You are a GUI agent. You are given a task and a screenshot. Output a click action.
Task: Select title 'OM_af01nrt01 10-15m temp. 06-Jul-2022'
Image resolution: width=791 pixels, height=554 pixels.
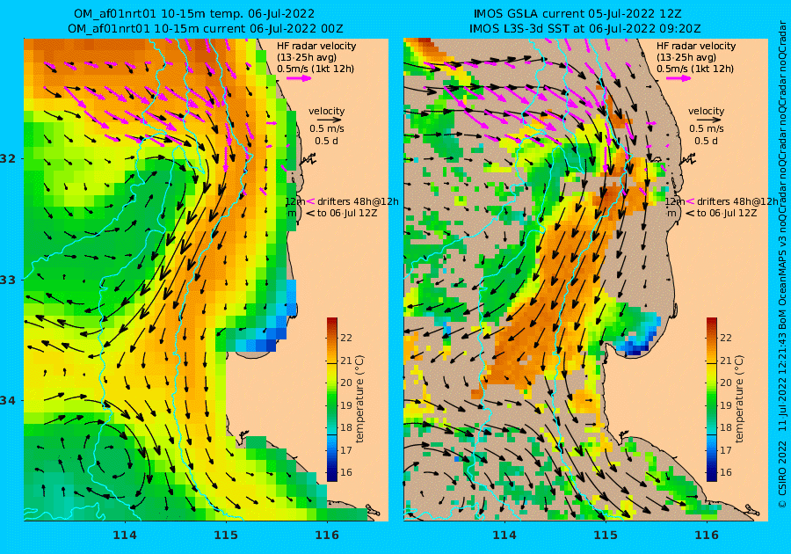(193, 13)
